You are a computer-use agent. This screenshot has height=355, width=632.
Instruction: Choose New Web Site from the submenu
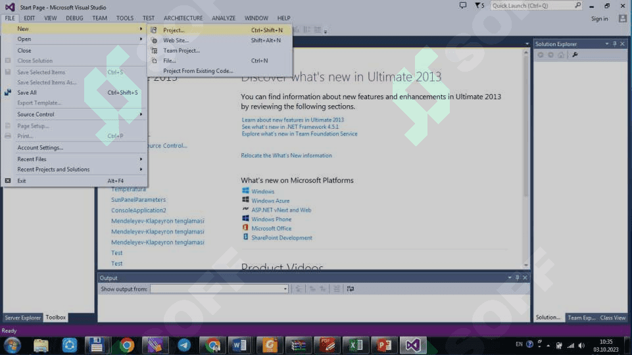[219, 40]
